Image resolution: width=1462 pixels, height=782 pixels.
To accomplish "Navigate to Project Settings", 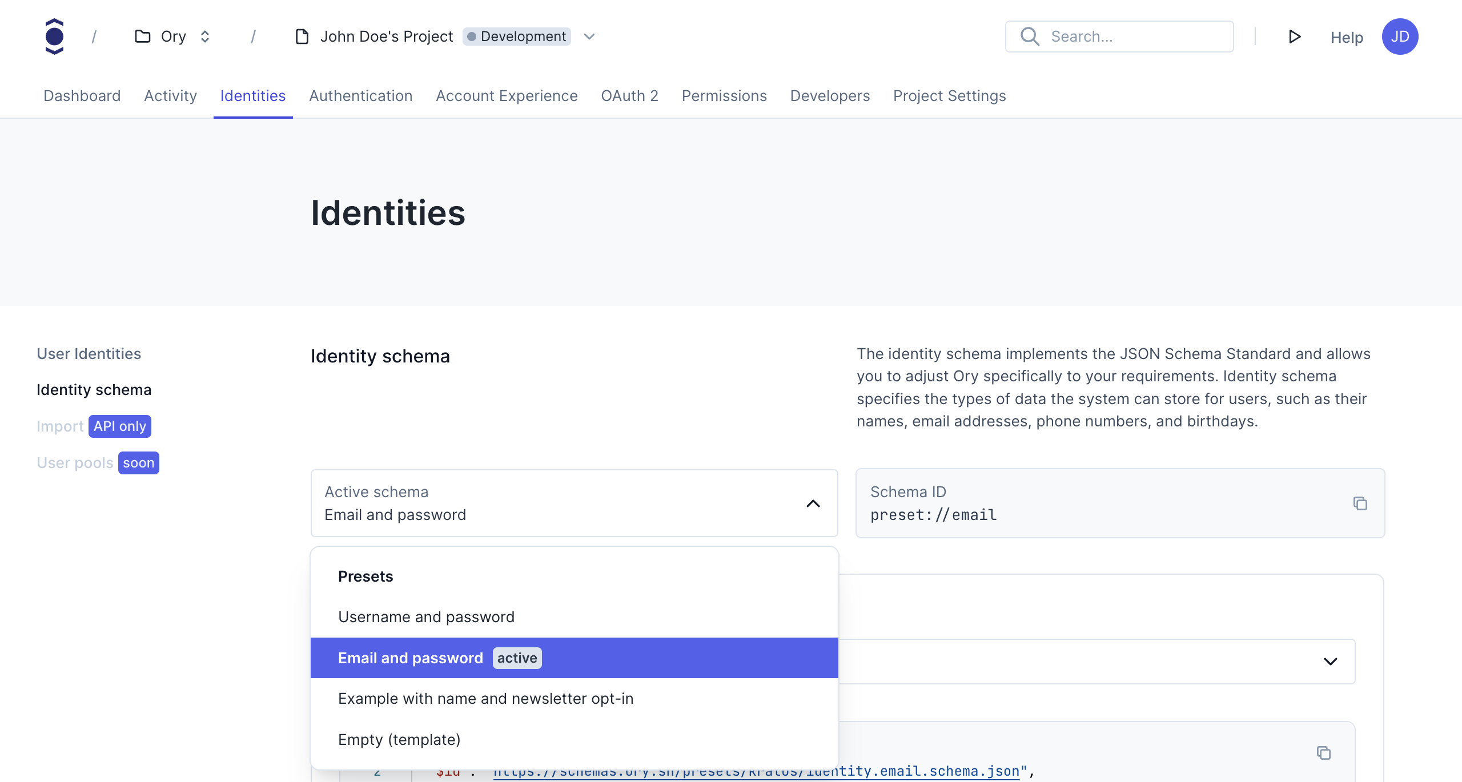I will 949,95.
